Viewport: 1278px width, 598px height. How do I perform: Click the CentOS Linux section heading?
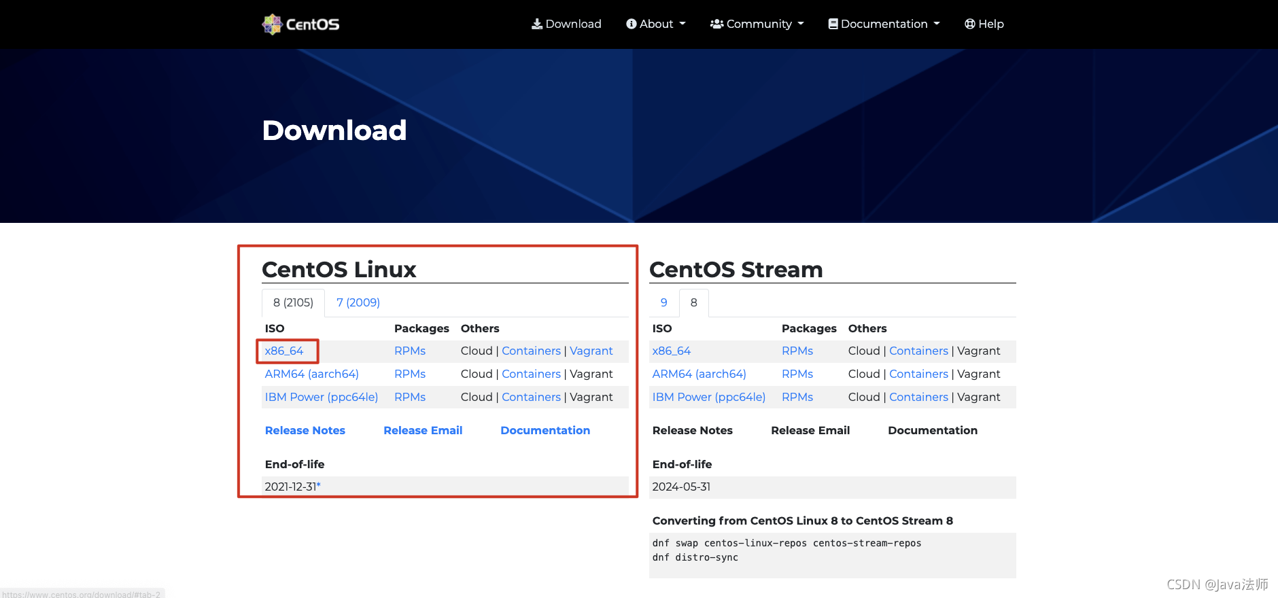tap(339, 269)
